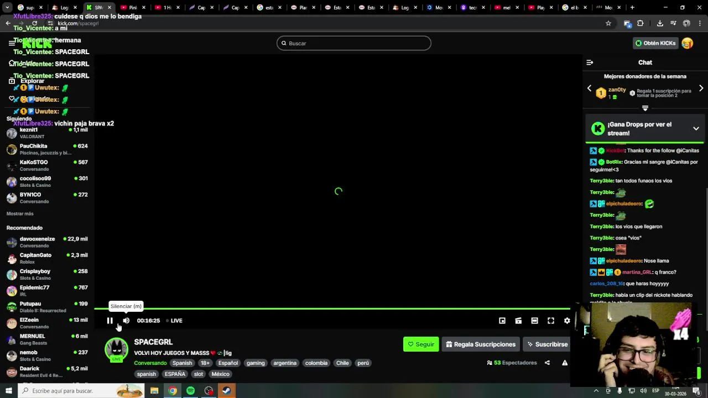This screenshot has width=708, height=398.
Task: Click the Seguir follow button
Action: pyautogui.click(x=421, y=344)
